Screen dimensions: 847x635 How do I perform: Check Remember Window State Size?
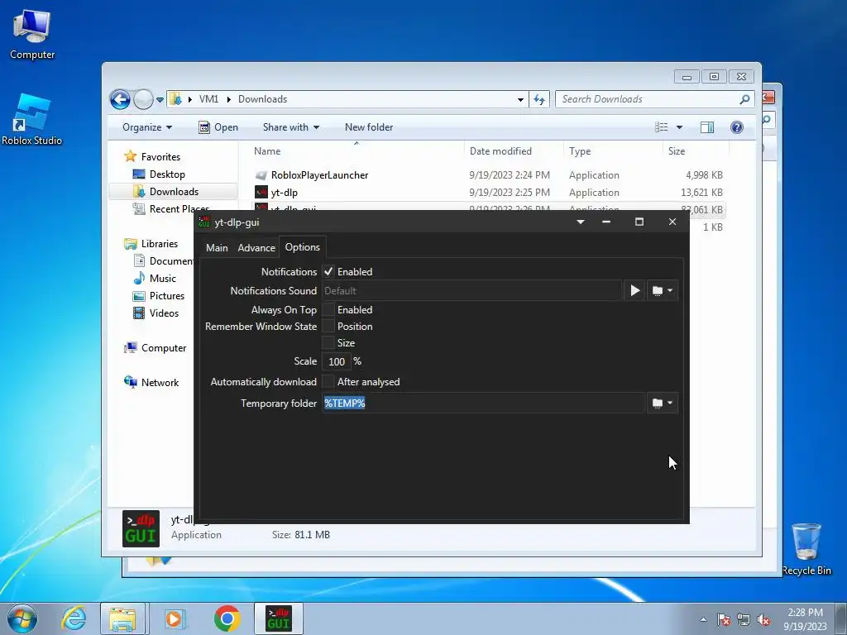pos(328,343)
